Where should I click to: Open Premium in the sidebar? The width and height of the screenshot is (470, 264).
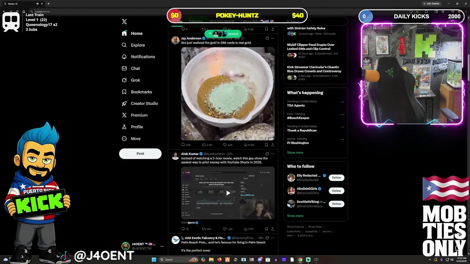134,115
